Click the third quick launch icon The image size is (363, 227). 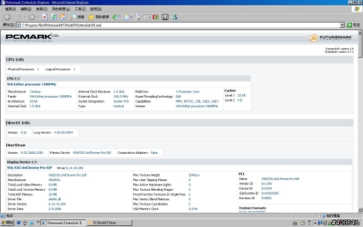[x=31, y=223]
